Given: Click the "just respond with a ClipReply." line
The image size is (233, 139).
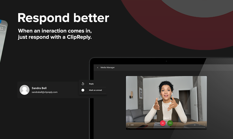Looking at the screenshot, I should (55, 37).
